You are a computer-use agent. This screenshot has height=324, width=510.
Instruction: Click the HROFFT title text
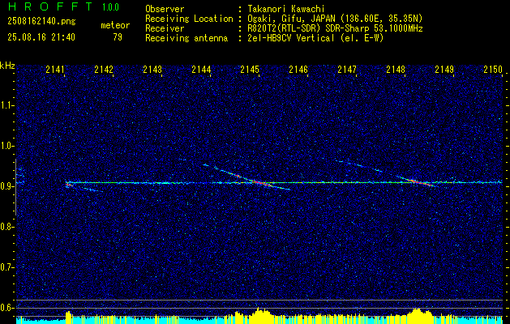(50, 6)
